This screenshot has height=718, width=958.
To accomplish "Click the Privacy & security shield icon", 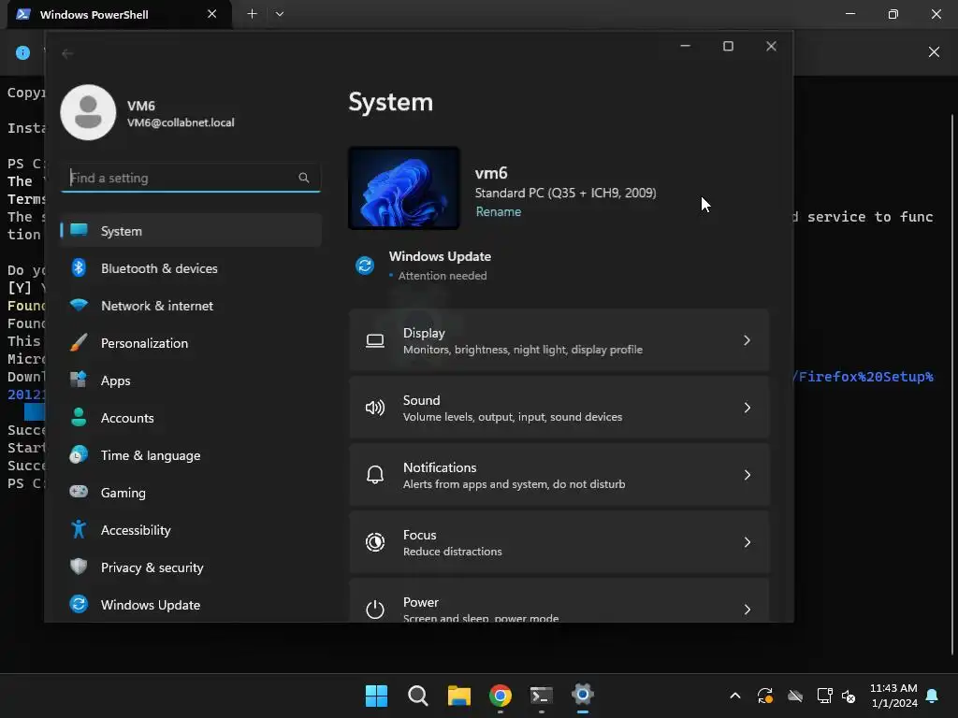I will coord(79,567).
